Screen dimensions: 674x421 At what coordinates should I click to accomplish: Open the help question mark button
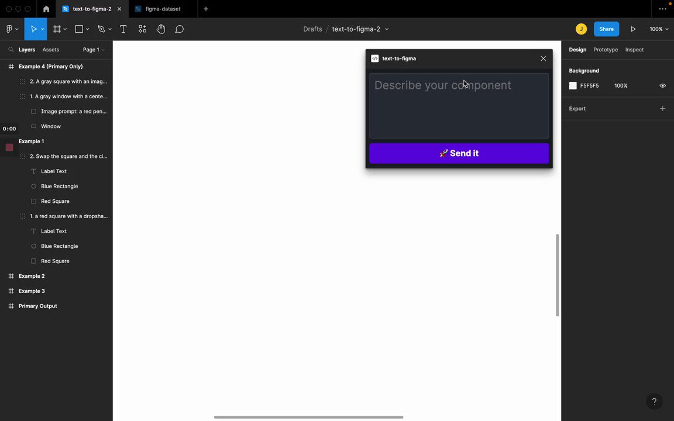[654, 401]
